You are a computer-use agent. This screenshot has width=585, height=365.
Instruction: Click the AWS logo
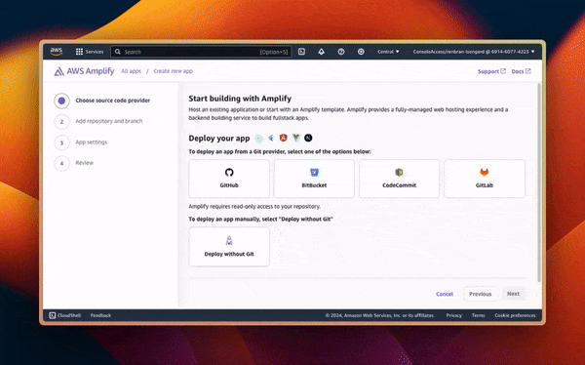57,52
